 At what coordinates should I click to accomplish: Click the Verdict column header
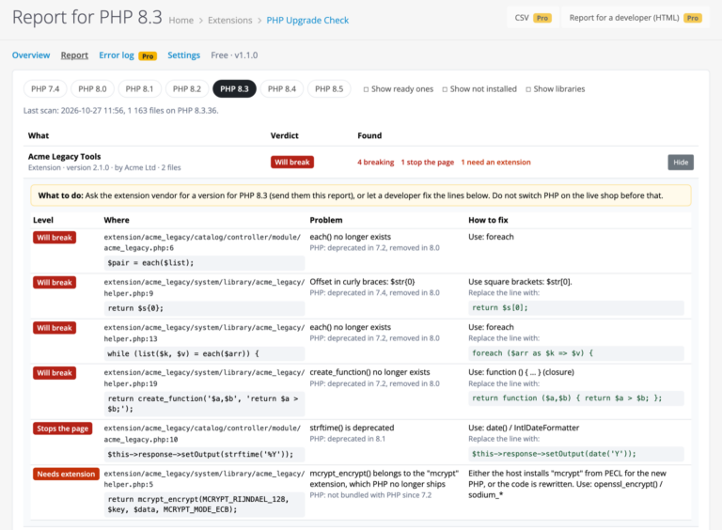284,135
